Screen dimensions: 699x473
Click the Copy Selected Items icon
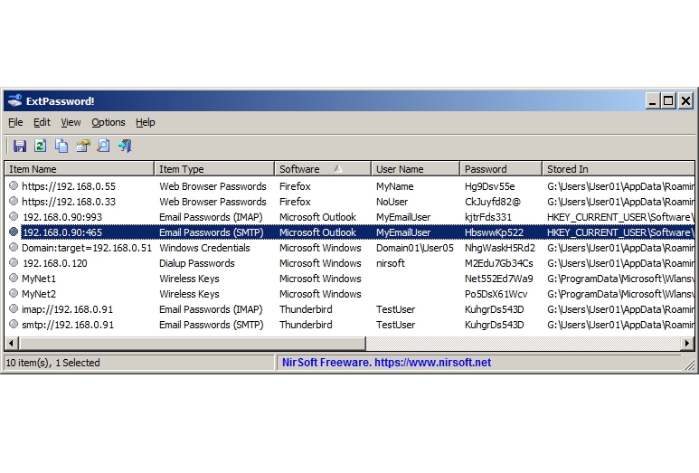point(61,146)
